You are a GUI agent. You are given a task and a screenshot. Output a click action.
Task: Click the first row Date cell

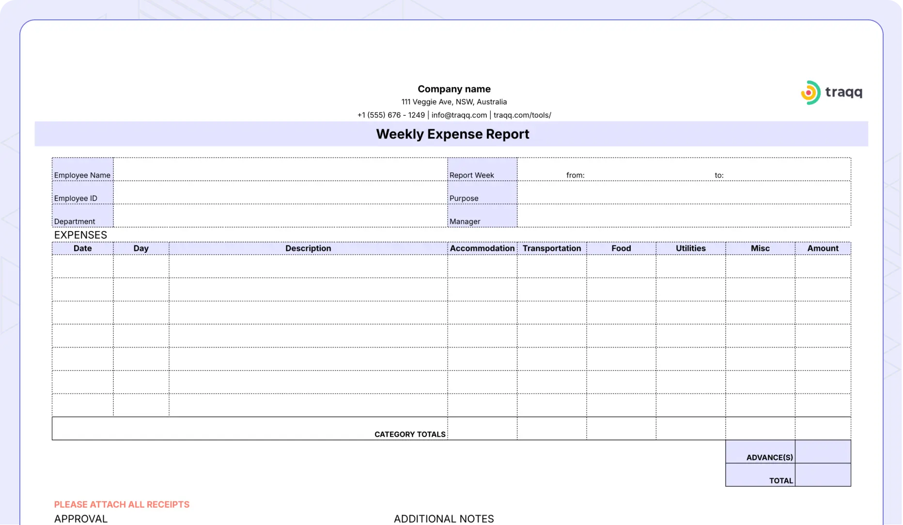(83, 266)
